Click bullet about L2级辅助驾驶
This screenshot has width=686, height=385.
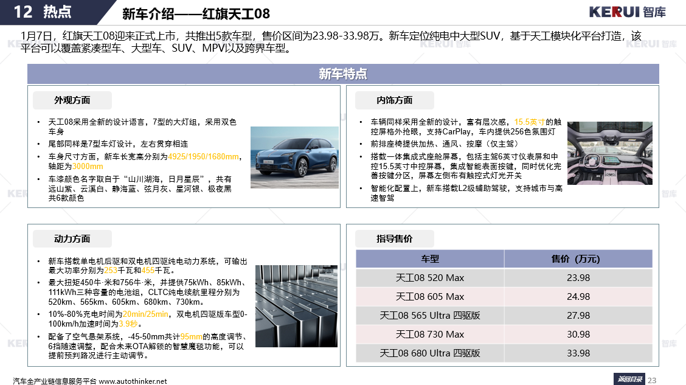(466, 193)
